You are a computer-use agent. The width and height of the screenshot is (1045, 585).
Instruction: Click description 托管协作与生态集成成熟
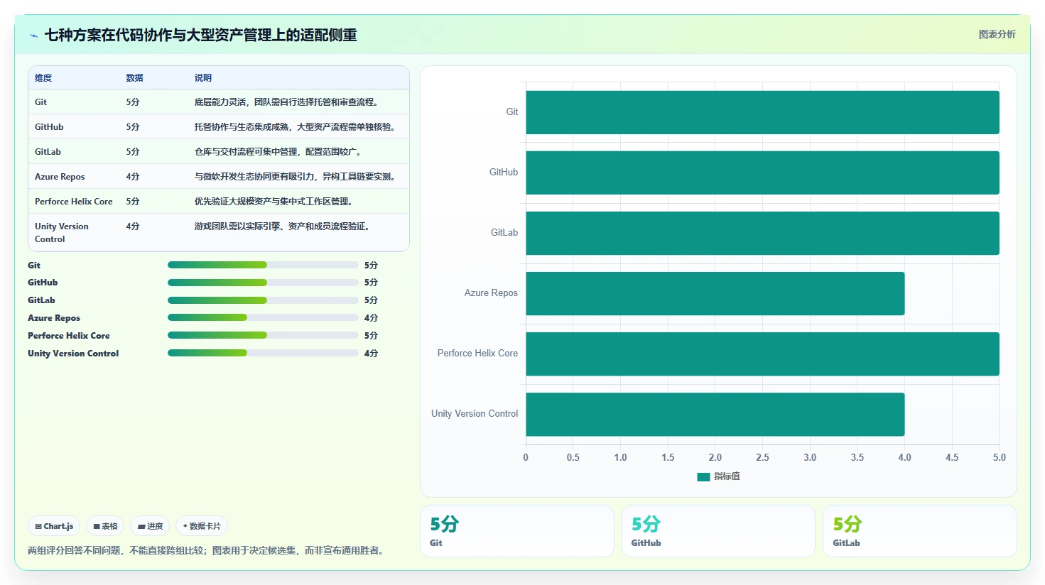(295, 127)
